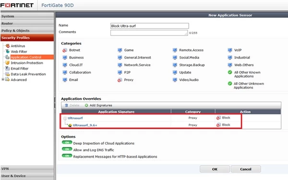This screenshot has width=288, height=180.
Task: Select Email Filter in sidebar
Action: point(20,69)
